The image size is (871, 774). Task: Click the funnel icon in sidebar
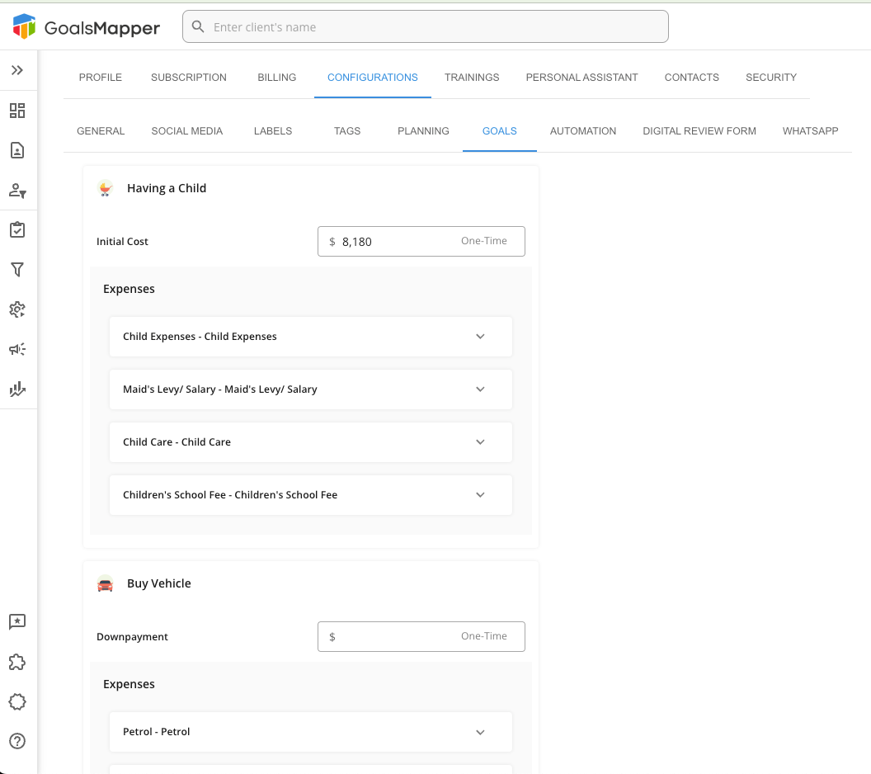pyautogui.click(x=17, y=270)
